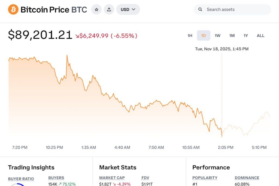Image resolution: width=279 pixels, height=186 pixels.
Task: Select the 1D time range
Action: point(204,36)
